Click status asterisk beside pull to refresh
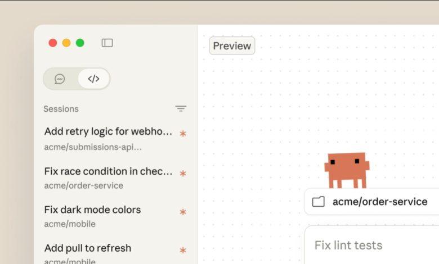Image resolution: width=439 pixels, height=264 pixels. click(x=183, y=250)
